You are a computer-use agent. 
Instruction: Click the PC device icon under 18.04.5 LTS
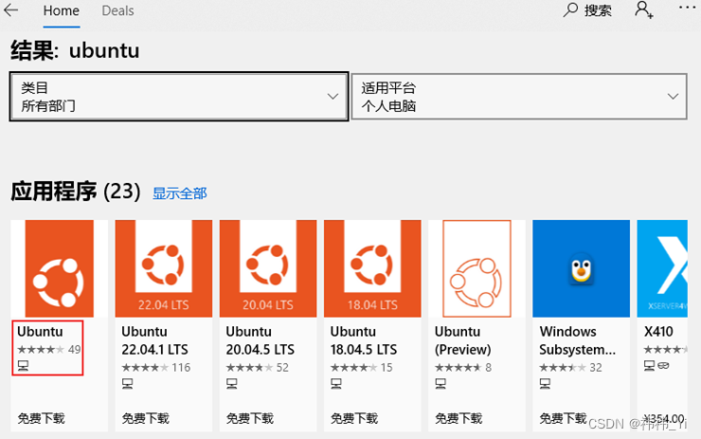click(336, 383)
